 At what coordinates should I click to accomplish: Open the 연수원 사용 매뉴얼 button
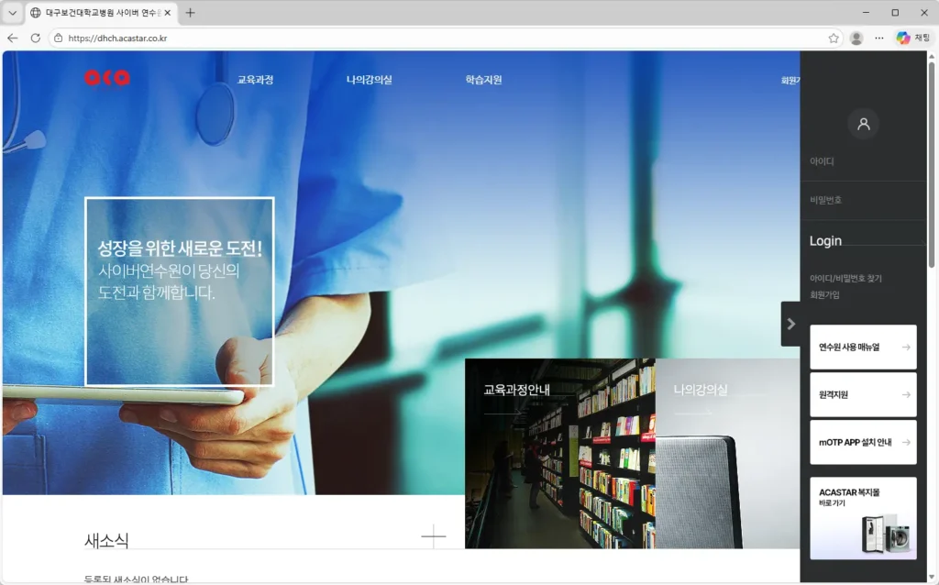863,347
